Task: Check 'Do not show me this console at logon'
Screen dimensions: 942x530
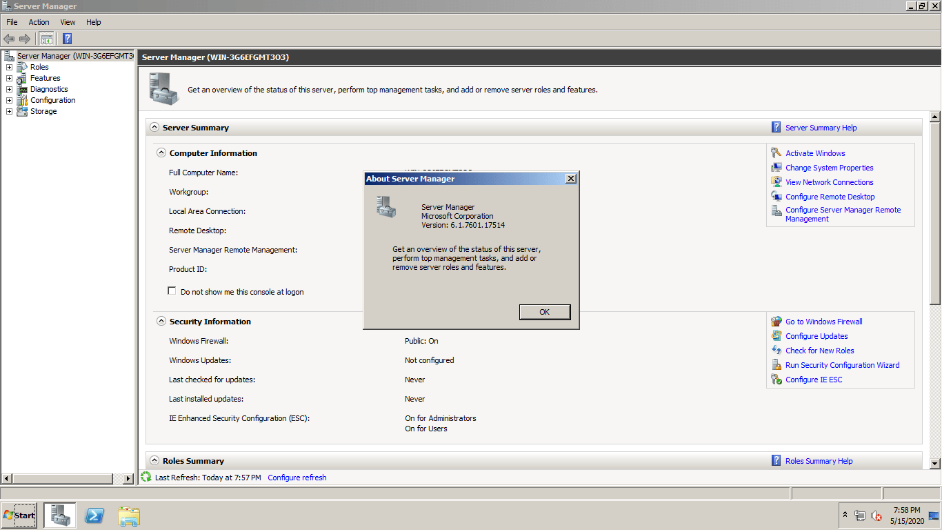Action: coord(172,291)
